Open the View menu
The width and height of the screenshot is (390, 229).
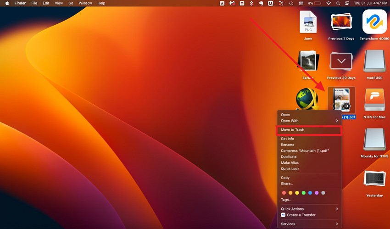(59, 3)
